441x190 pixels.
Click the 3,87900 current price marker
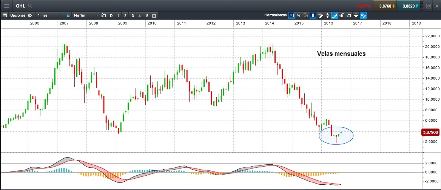click(430, 132)
